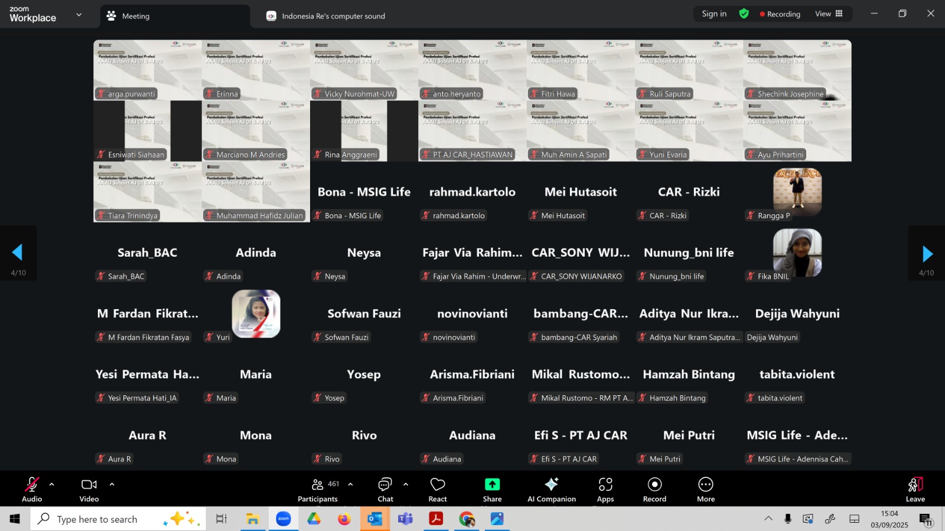Toggle the camera with the Video button
The image size is (945, 531).
(x=89, y=490)
